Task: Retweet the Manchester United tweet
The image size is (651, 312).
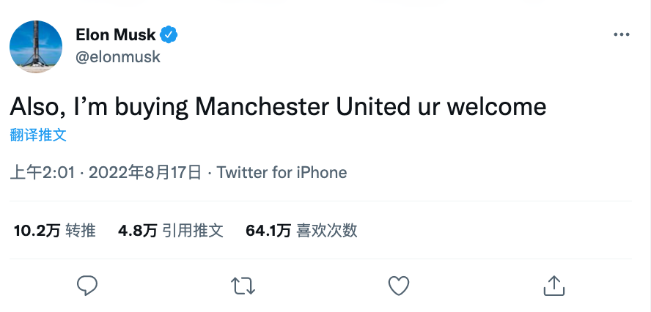Action: (x=242, y=285)
